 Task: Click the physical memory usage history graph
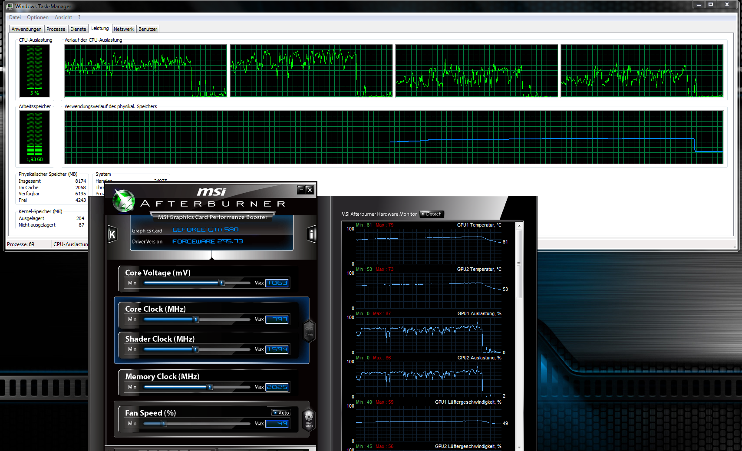[394, 137]
